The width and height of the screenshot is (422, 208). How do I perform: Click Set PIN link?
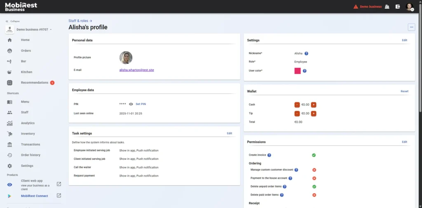pos(141,104)
